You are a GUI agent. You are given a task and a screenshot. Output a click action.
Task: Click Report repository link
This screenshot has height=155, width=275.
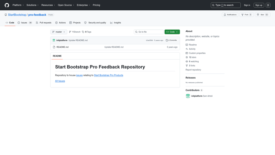[193, 70]
